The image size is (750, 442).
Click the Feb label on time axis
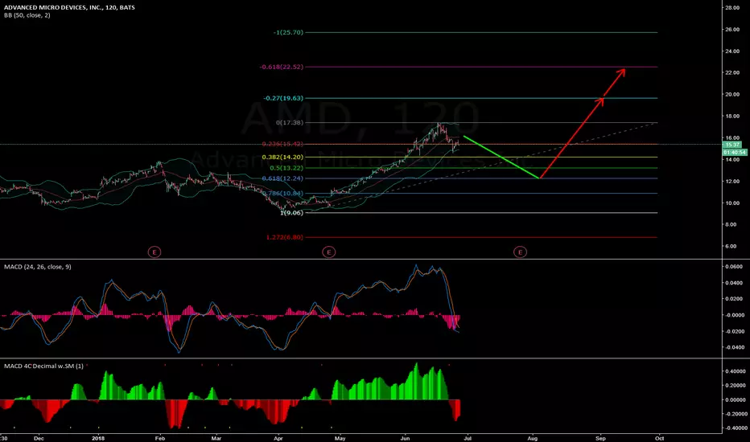[x=160, y=438]
